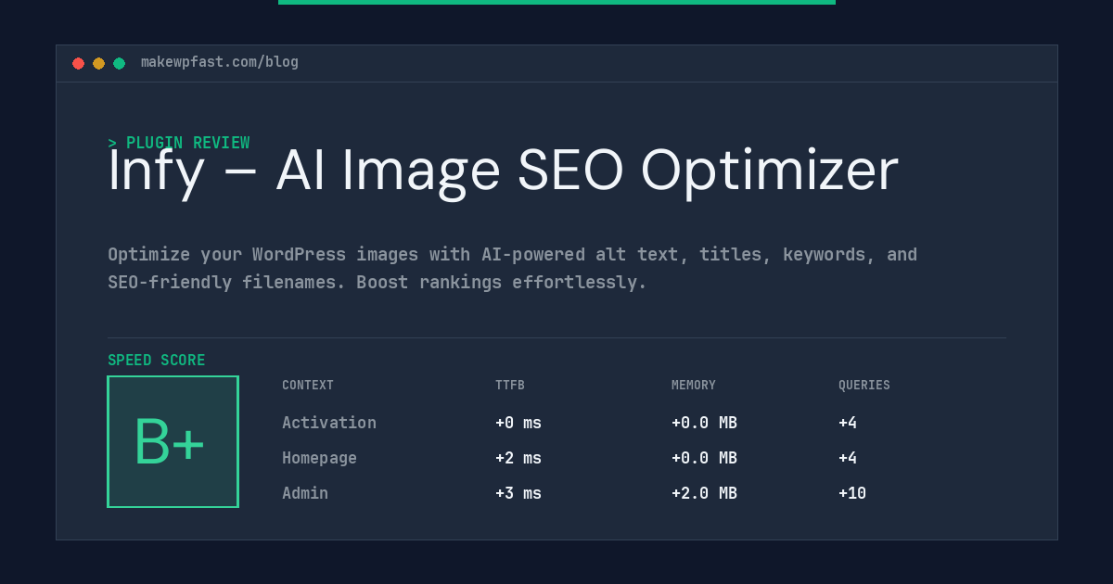
Task: Click the Activation queries value '+4'
Action: 848,423
